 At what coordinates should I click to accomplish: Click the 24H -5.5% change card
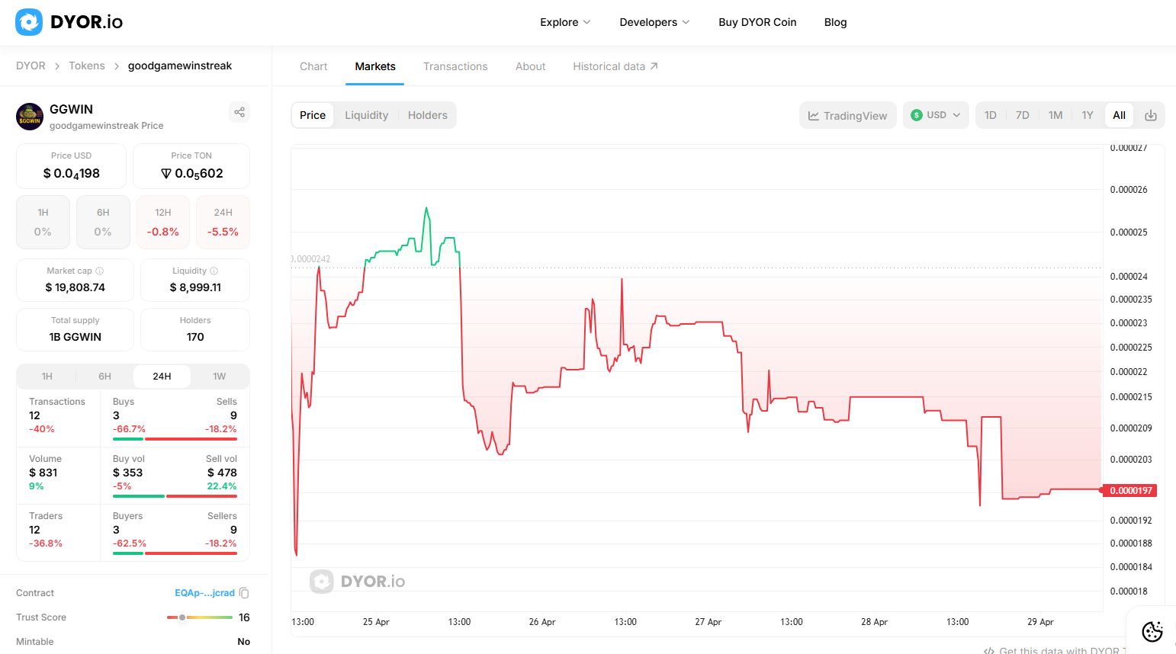point(223,223)
